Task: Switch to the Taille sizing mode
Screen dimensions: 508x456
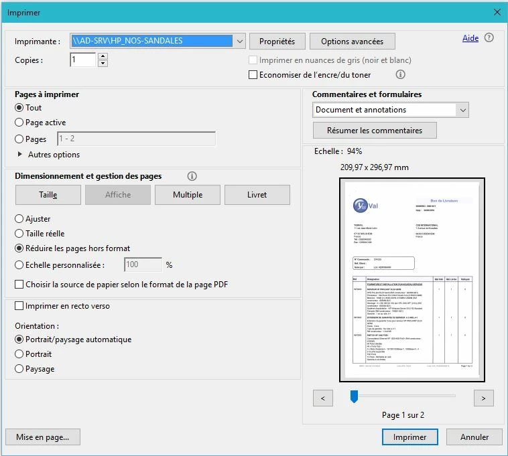Action: (48, 195)
